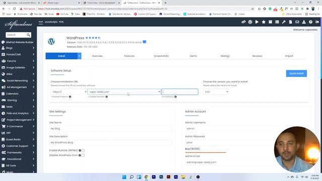
Task: Open settings via the wrench icon
Action: (284, 22)
